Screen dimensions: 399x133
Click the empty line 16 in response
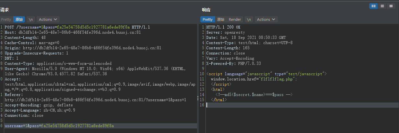point(302,105)
